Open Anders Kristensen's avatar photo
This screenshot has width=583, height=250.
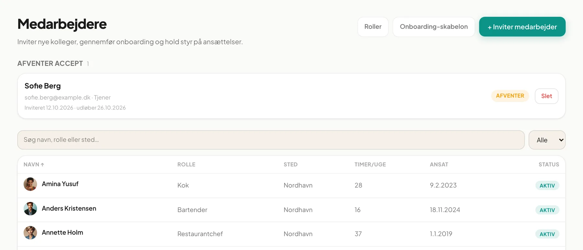click(x=30, y=209)
